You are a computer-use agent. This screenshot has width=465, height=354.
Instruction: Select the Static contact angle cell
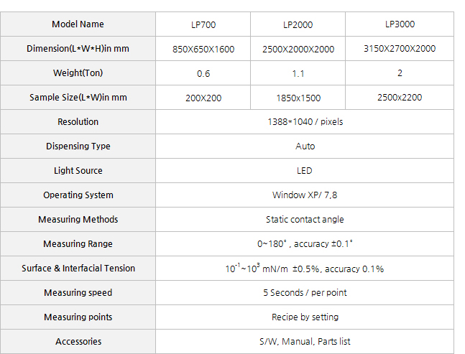coord(305,220)
